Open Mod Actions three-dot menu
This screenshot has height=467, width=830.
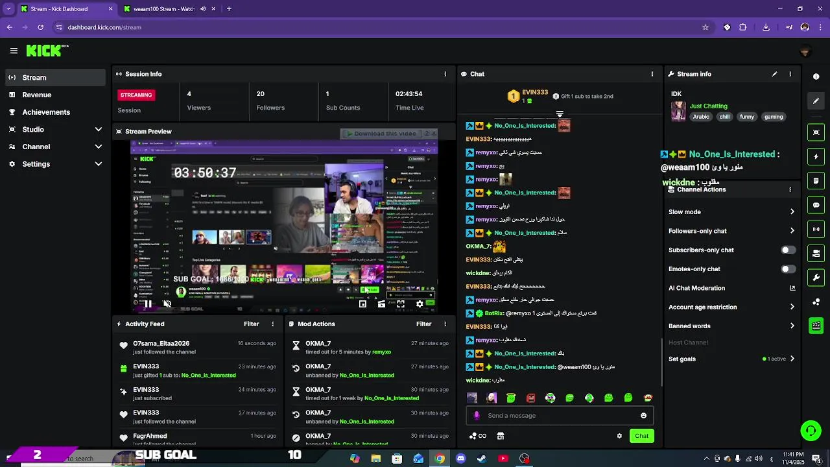pos(445,324)
